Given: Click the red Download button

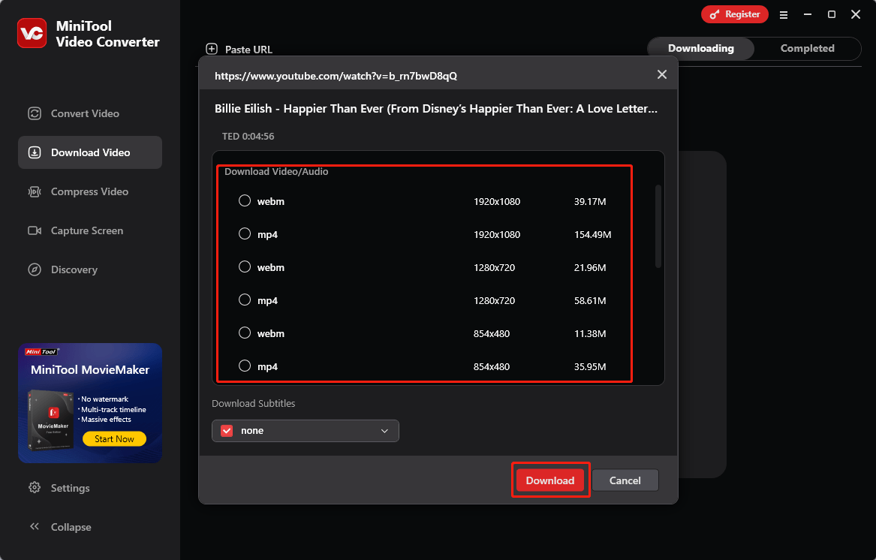Looking at the screenshot, I should (550, 480).
